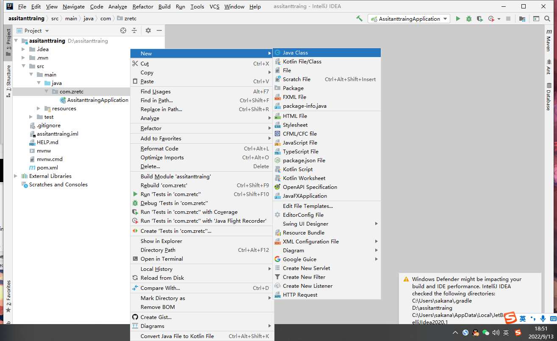
Task: Open dropdown arrow beside profiler icon
Action: tap(499, 19)
